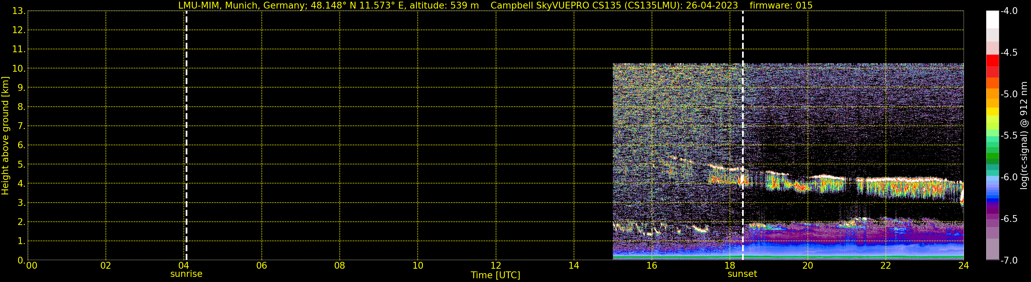Click the x-axis tick label 14
The image size is (1031, 282).
pyautogui.click(x=574, y=266)
